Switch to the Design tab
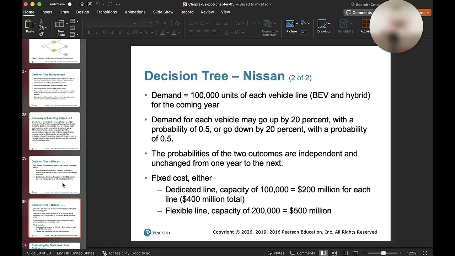The height and width of the screenshot is (256, 455). pyautogui.click(x=82, y=12)
